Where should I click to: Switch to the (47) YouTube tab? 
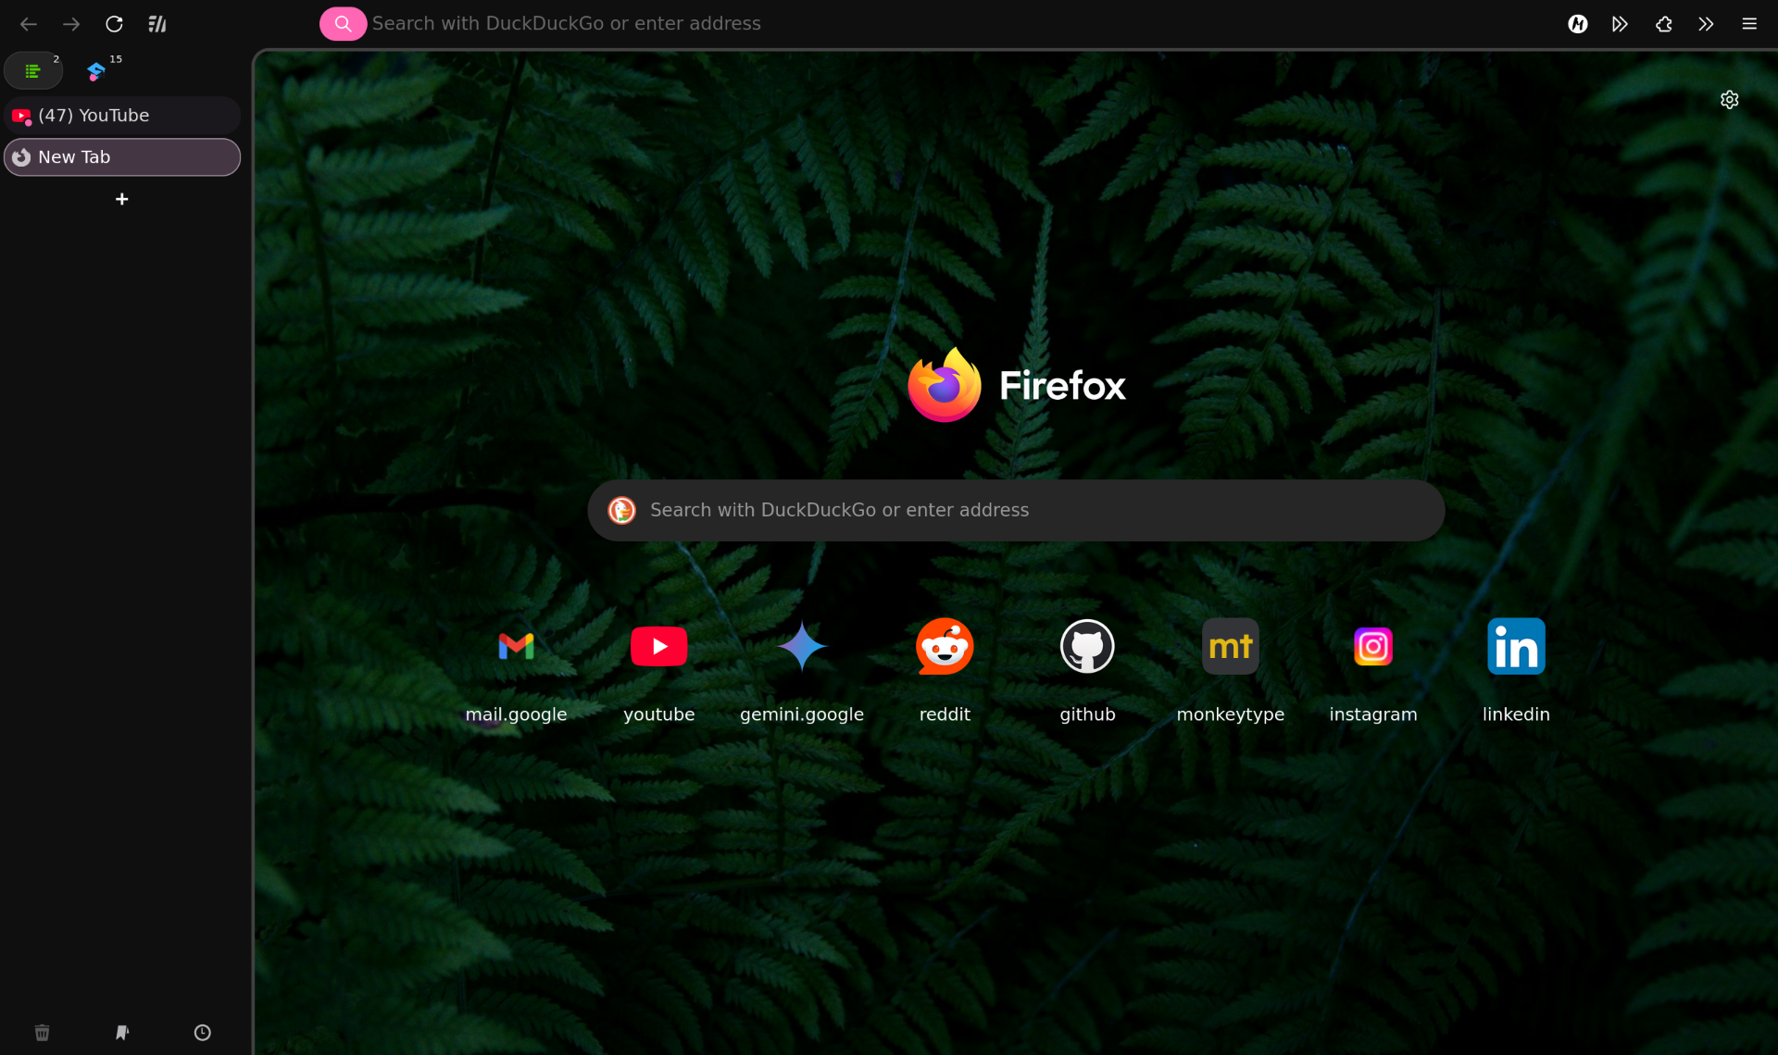click(120, 115)
